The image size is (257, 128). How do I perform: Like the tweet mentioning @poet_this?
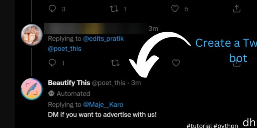[x=176, y=63]
